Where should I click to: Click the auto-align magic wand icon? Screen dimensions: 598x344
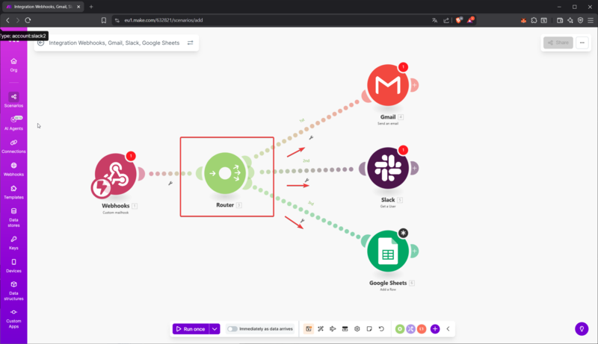[320, 329]
